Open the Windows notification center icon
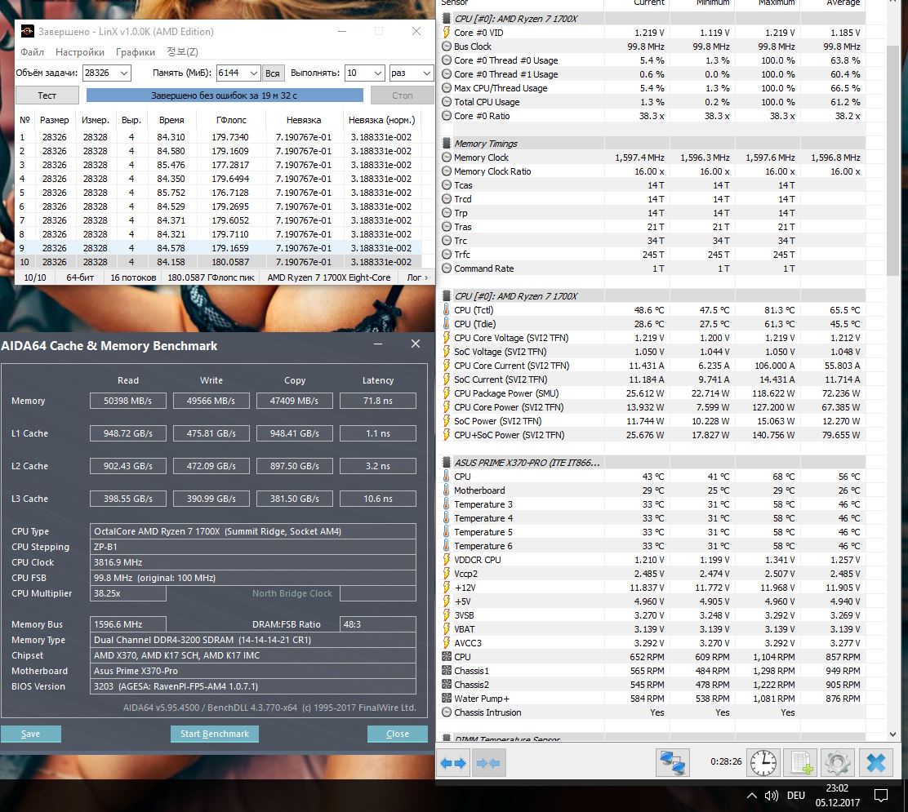Image resolution: width=908 pixels, height=812 pixels. point(880,796)
